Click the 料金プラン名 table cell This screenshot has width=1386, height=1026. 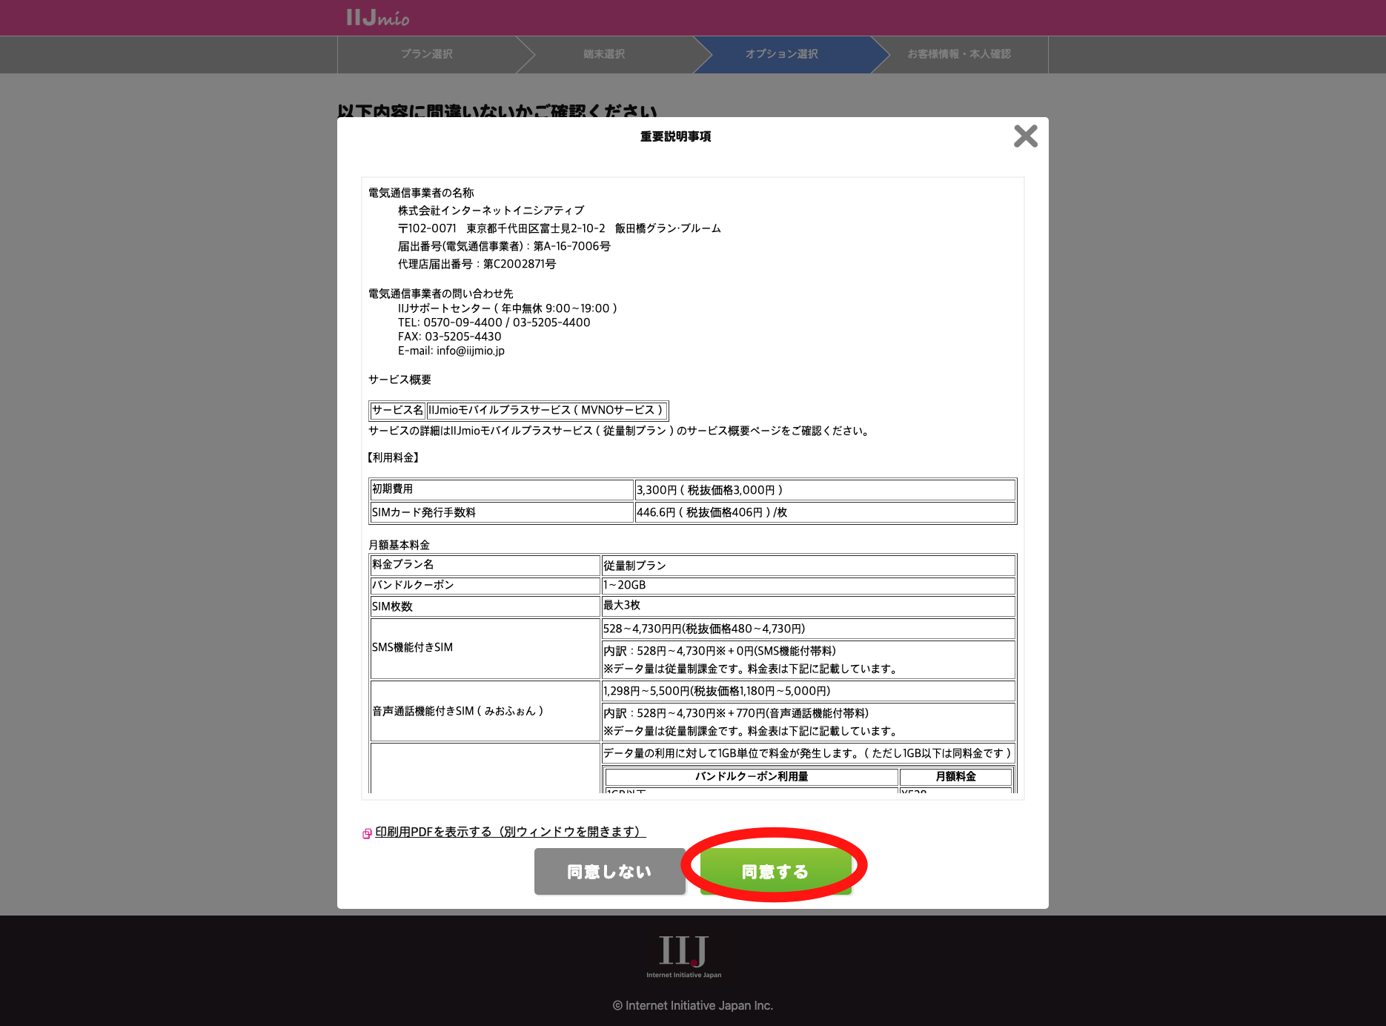(x=485, y=566)
